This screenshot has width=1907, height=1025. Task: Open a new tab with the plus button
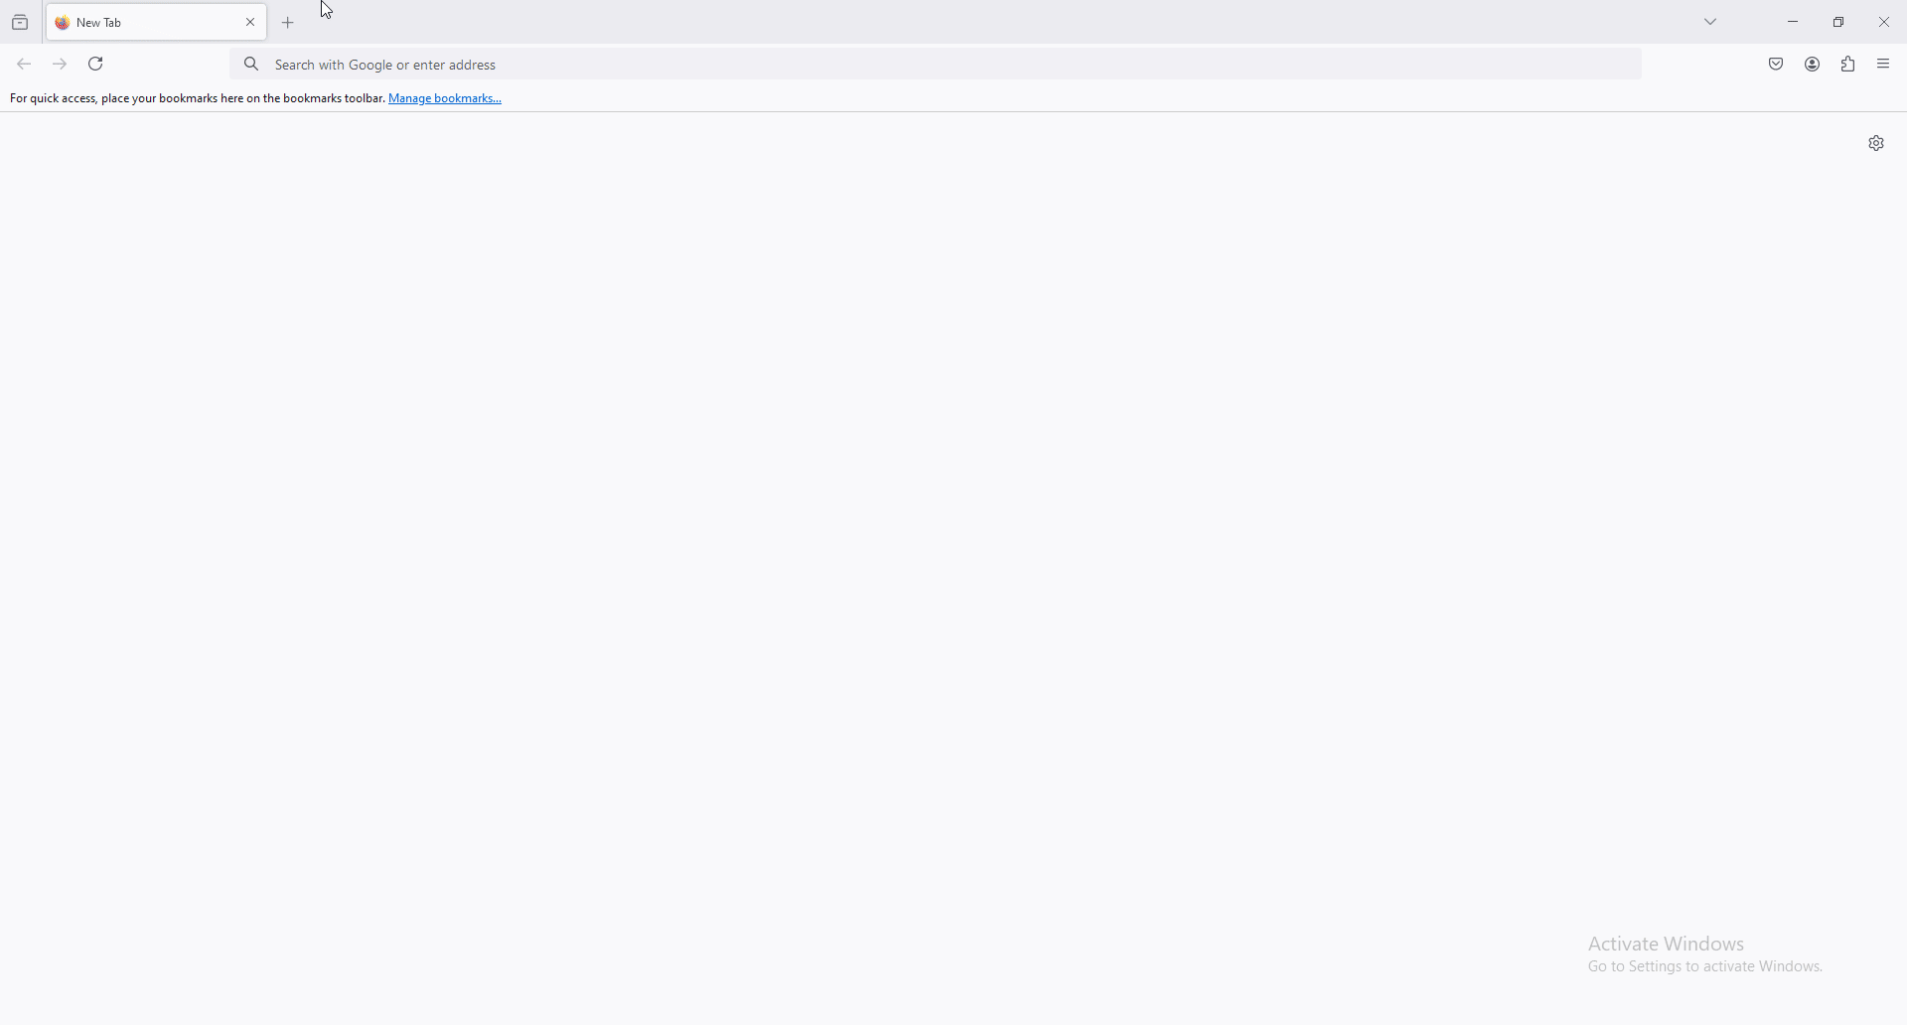pyautogui.click(x=287, y=21)
